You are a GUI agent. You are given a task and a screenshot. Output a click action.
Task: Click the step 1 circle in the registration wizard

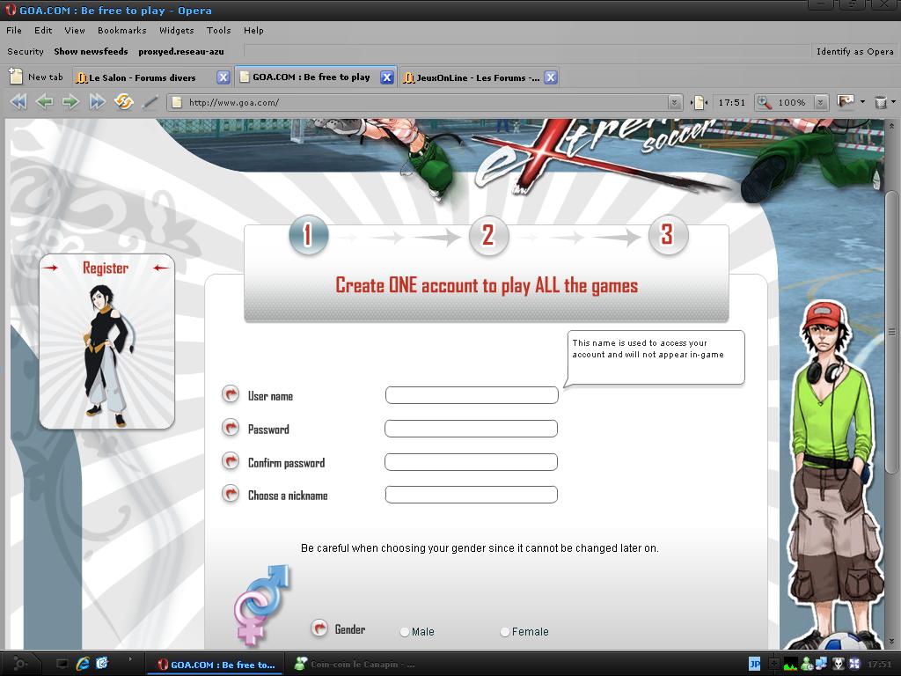tap(309, 234)
